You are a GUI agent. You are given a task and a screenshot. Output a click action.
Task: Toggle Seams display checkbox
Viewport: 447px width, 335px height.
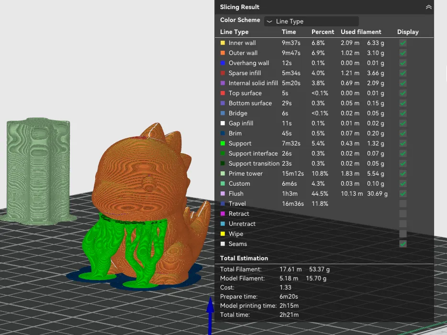point(403,244)
